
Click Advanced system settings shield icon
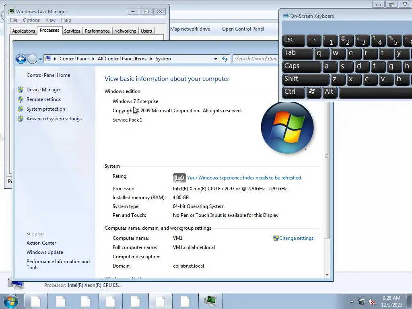(x=21, y=119)
